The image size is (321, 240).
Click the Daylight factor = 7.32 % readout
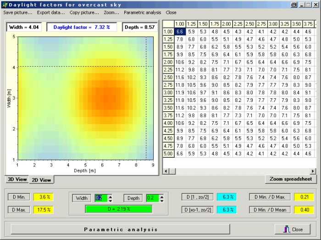pyautogui.click(x=82, y=27)
